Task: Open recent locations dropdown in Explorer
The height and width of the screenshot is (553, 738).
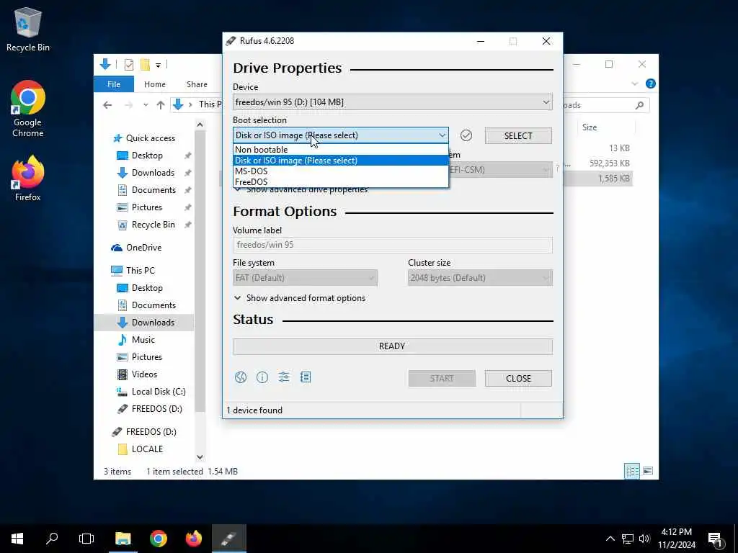Action: [x=146, y=105]
